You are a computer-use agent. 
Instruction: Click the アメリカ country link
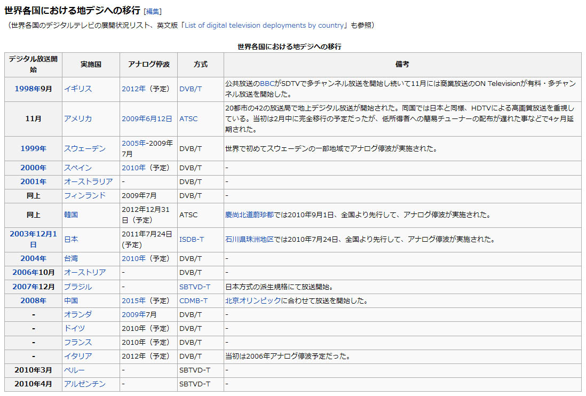tap(78, 118)
